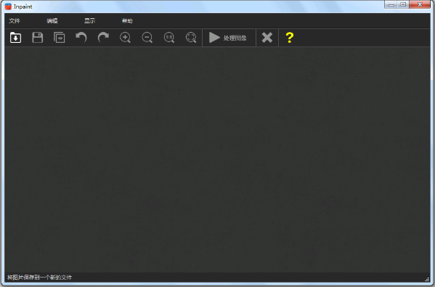The image size is (435, 287).
Task: Open help with the yellow question mark
Action: click(x=289, y=38)
